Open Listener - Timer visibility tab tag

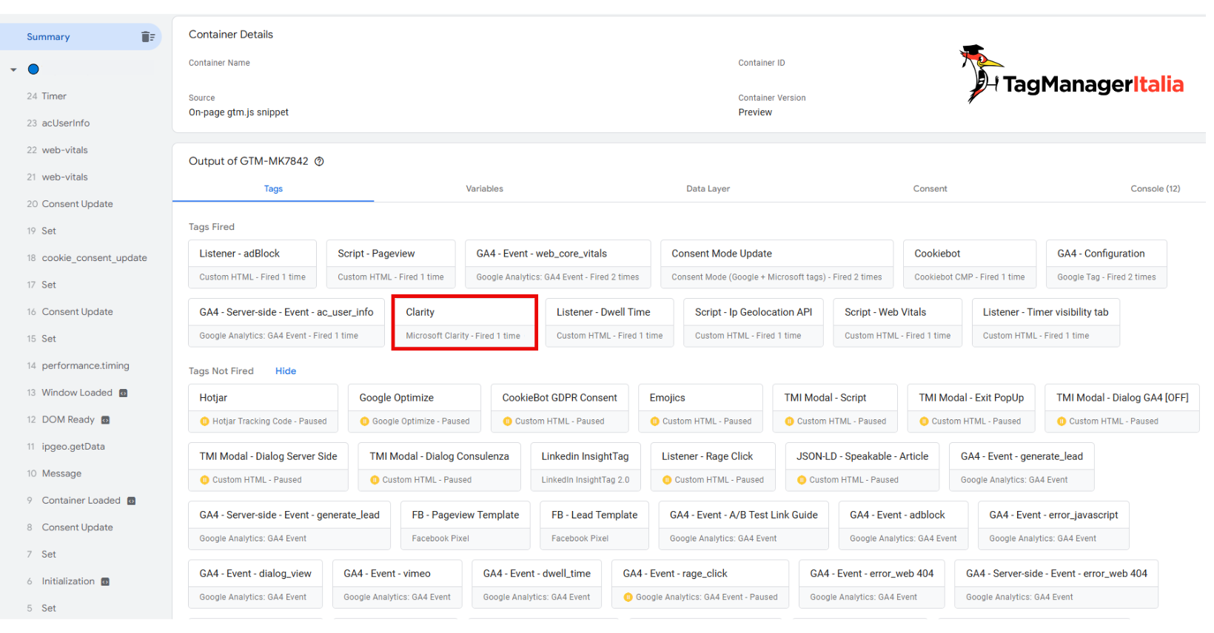[x=1045, y=323]
